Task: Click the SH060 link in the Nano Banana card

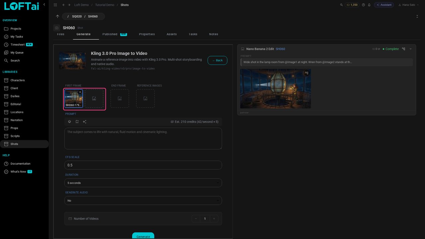Action: tap(280, 49)
